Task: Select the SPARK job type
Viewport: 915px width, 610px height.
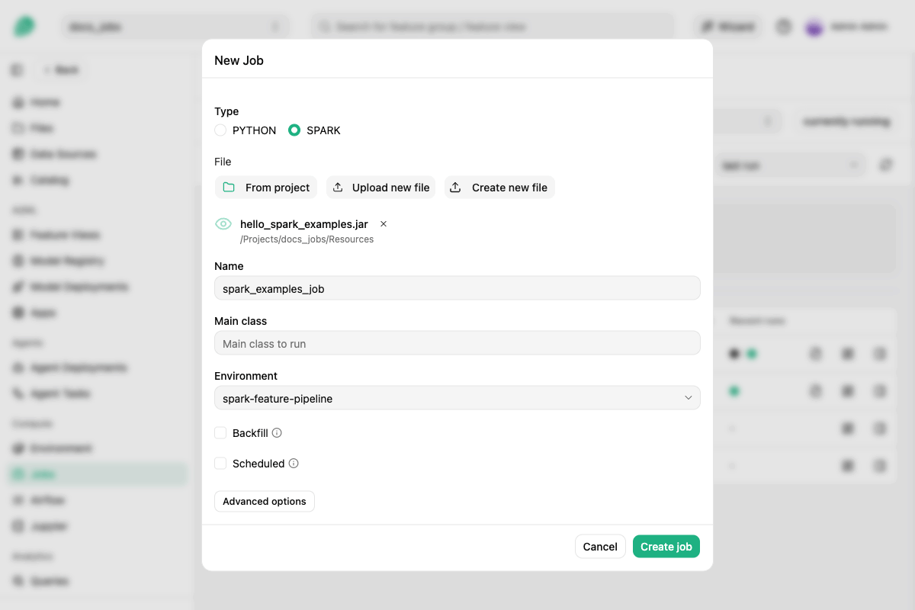Action: tap(294, 130)
